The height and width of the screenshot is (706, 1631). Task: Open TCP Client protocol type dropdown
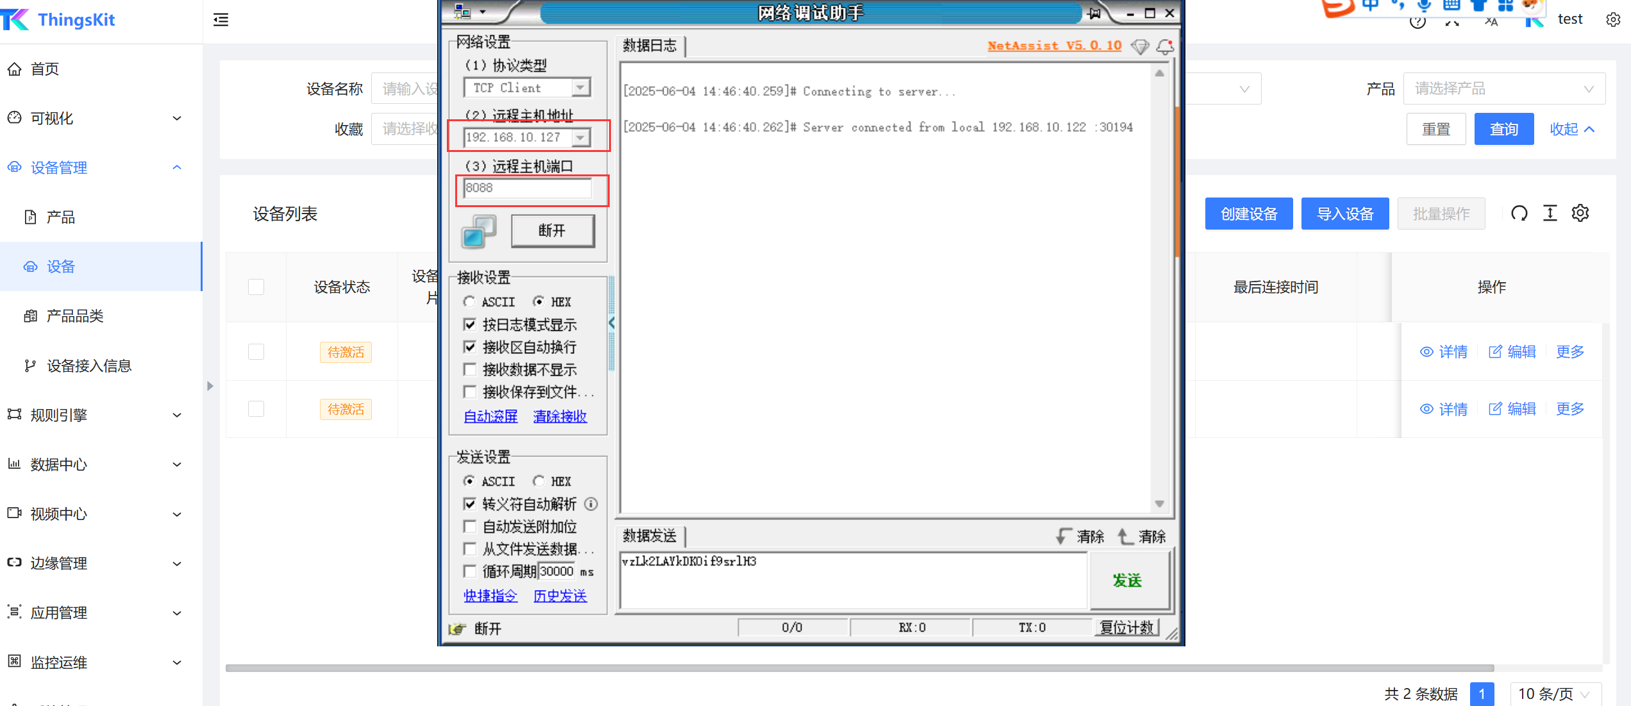580,88
